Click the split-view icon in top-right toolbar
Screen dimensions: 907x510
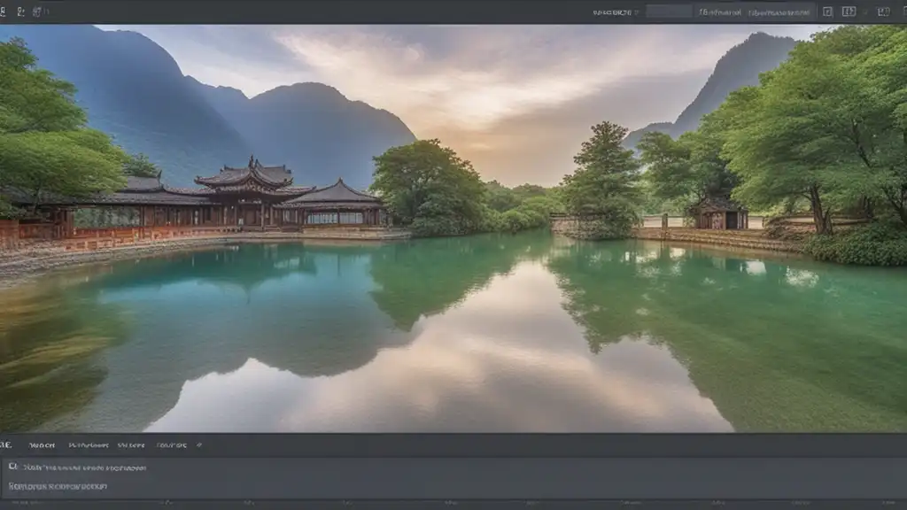tap(849, 12)
